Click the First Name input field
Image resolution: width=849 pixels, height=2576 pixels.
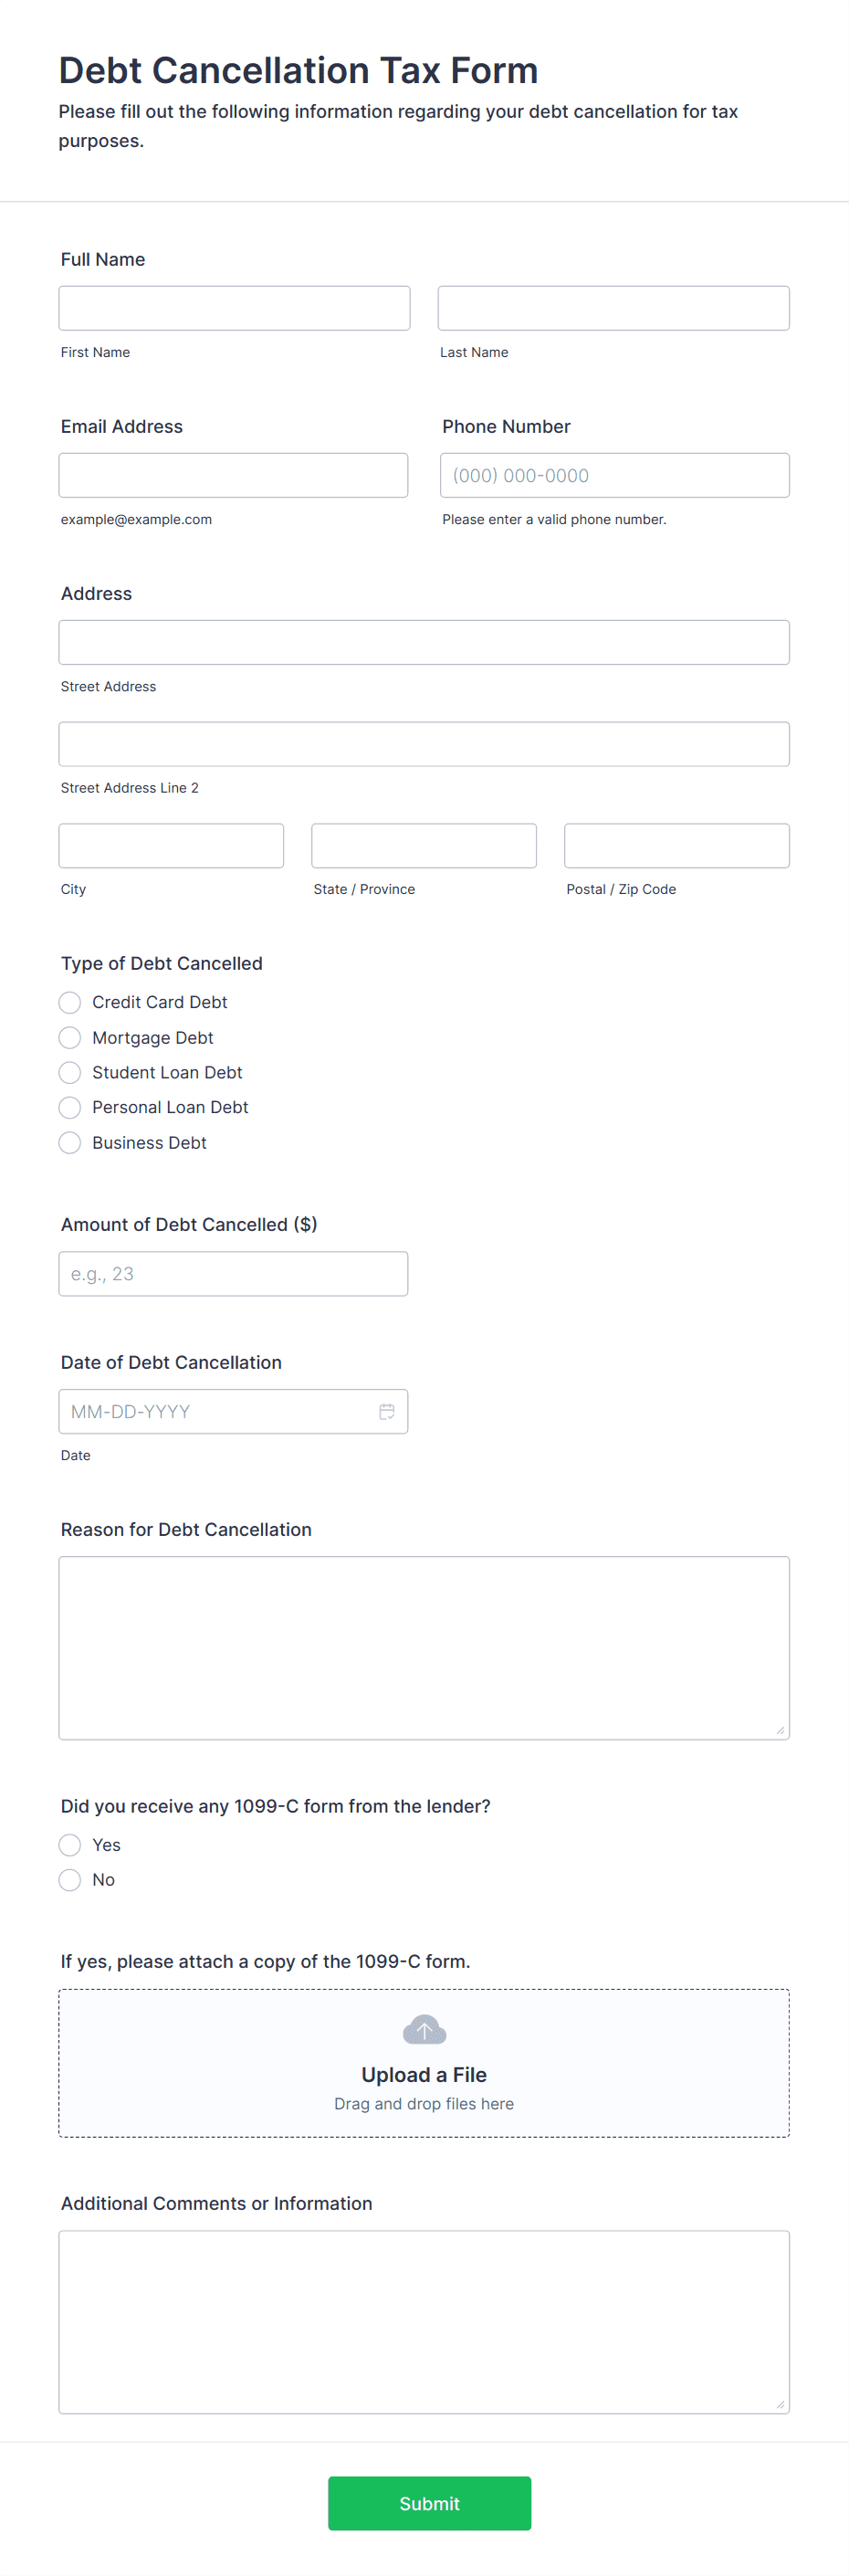233,307
